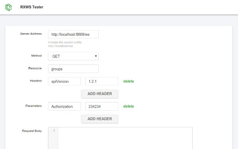
Task: Click the RXWS Tester title
Action: (32, 7)
